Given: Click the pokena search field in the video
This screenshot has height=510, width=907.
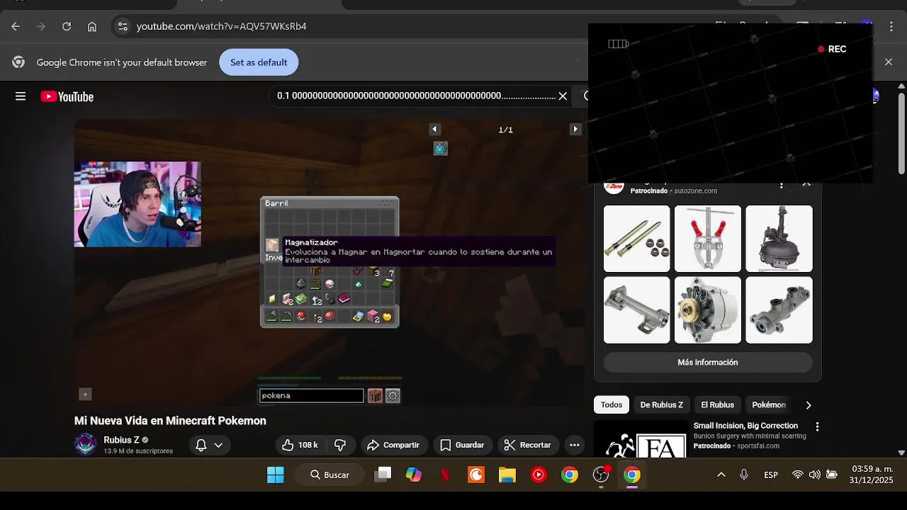Looking at the screenshot, I should pyautogui.click(x=311, y=396).
